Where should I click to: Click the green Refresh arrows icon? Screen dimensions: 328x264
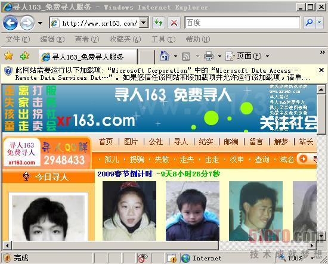159,23
